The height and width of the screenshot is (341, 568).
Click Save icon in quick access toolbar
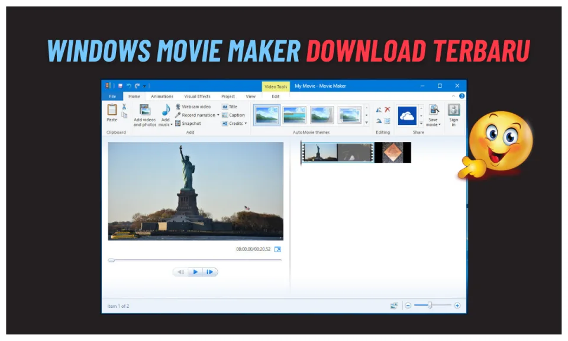click(x=120, y=86)
